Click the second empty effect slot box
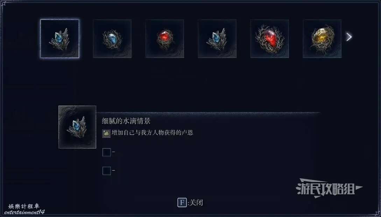381x217 pixels. click(x=107, y=171)
